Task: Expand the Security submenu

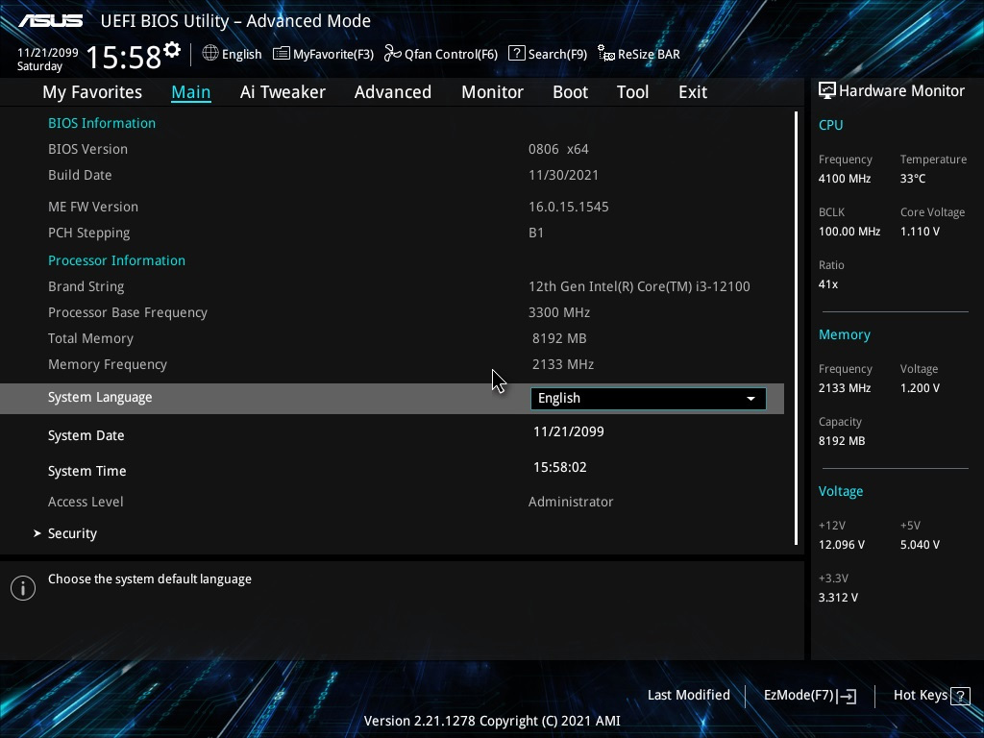Action: (x=72, y=533)
